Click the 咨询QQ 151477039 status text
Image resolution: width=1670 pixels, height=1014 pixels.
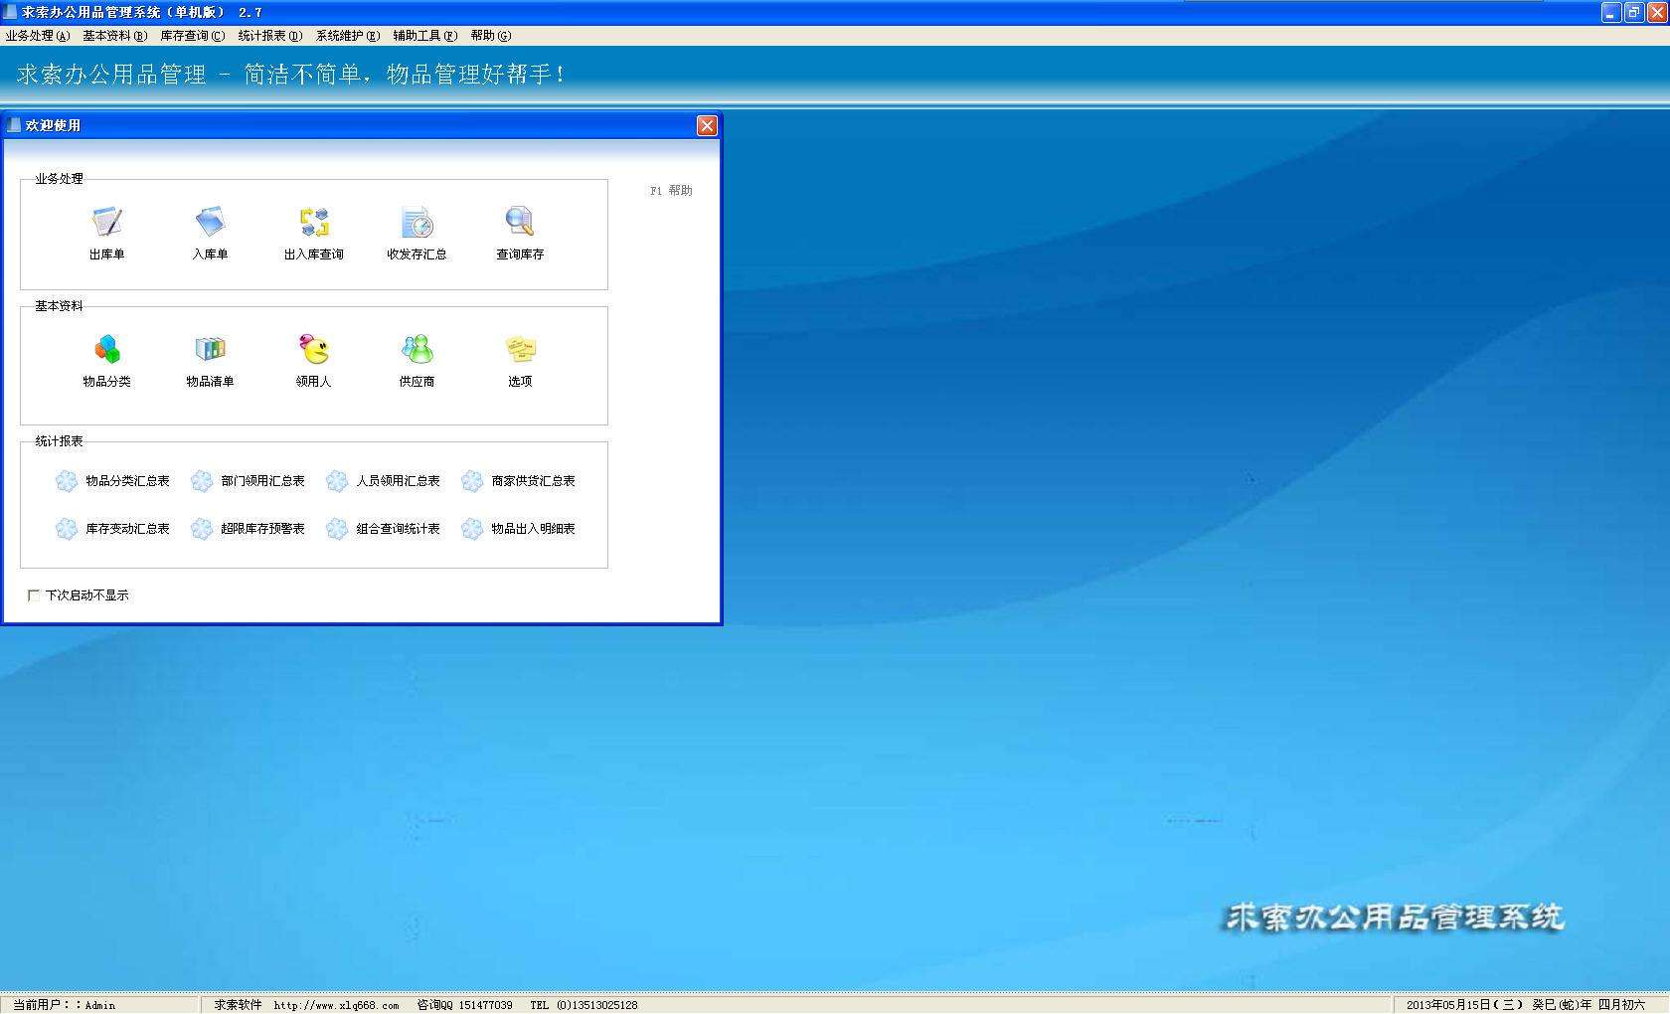[x=464, y=1005]
